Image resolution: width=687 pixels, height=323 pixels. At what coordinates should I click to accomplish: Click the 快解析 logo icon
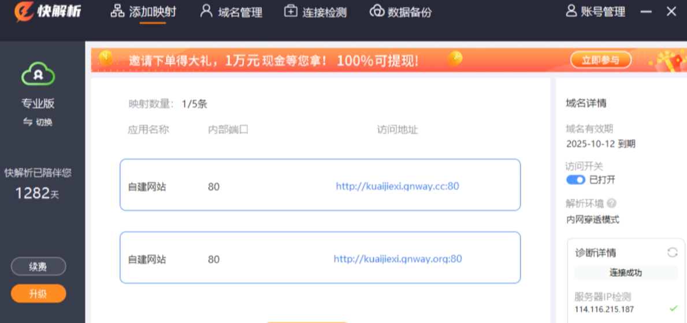click(23, 12)
